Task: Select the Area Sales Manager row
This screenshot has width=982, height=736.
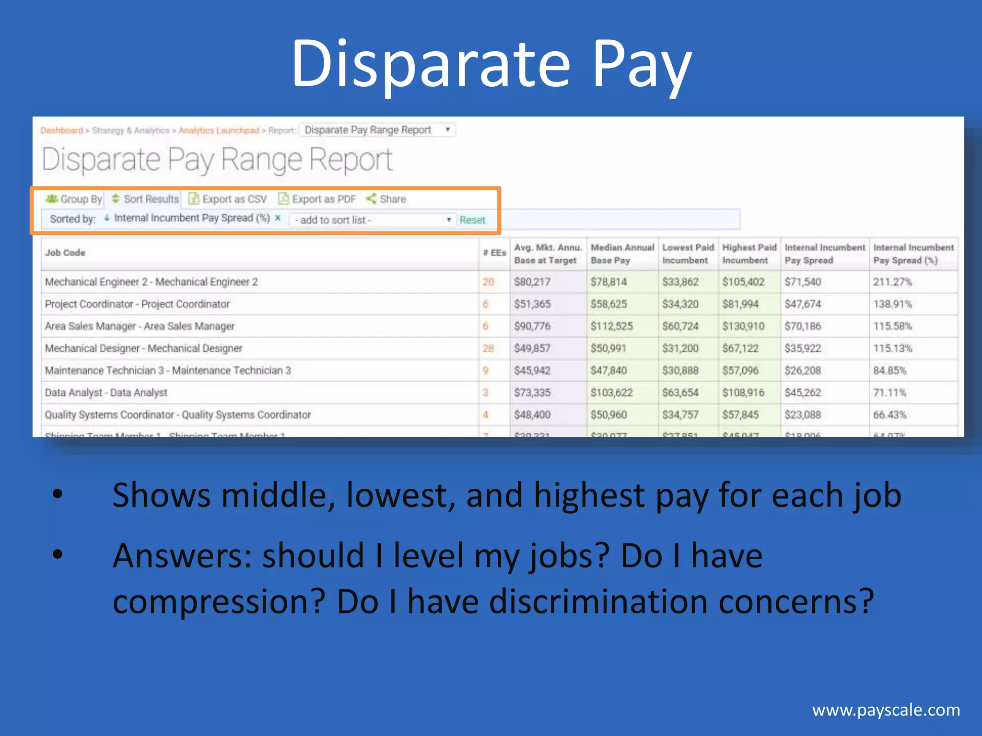Action: pos(500,326)
